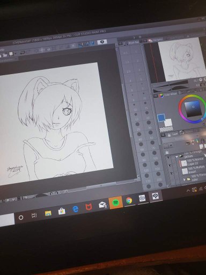Click the Undo arrow in the command bar
This screenshot has width=206, height=275.
[x=23, y=53]
